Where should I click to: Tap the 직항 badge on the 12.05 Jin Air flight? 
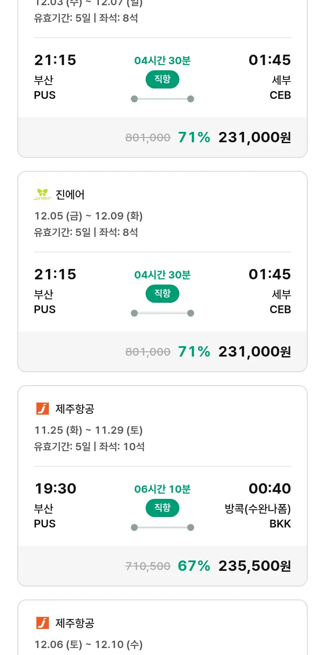tap(162, 294)
